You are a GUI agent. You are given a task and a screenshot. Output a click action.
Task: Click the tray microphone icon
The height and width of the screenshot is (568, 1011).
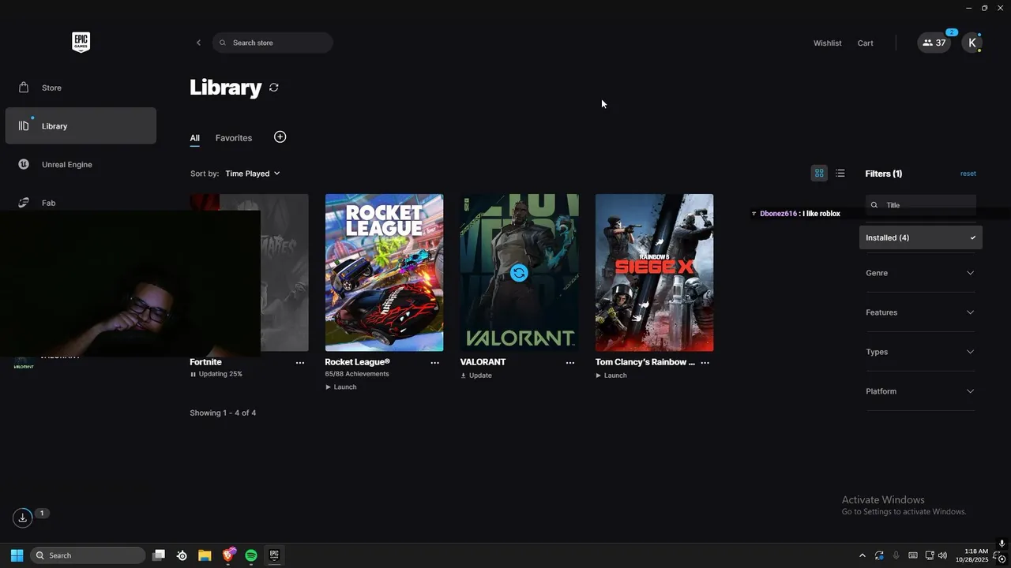[x=896, y=555]
